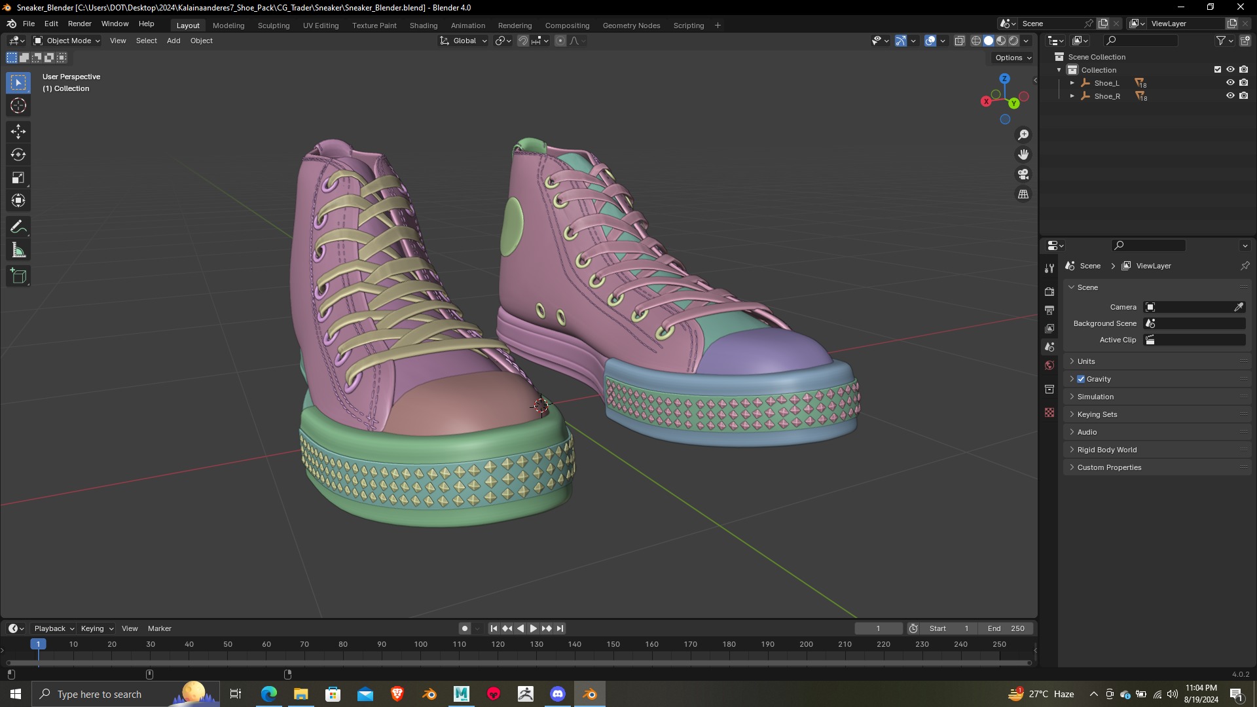This screenshot has height=707, width=1257.
Task: Expand the Custom Properties panel
Action: tap(1157, 467)
